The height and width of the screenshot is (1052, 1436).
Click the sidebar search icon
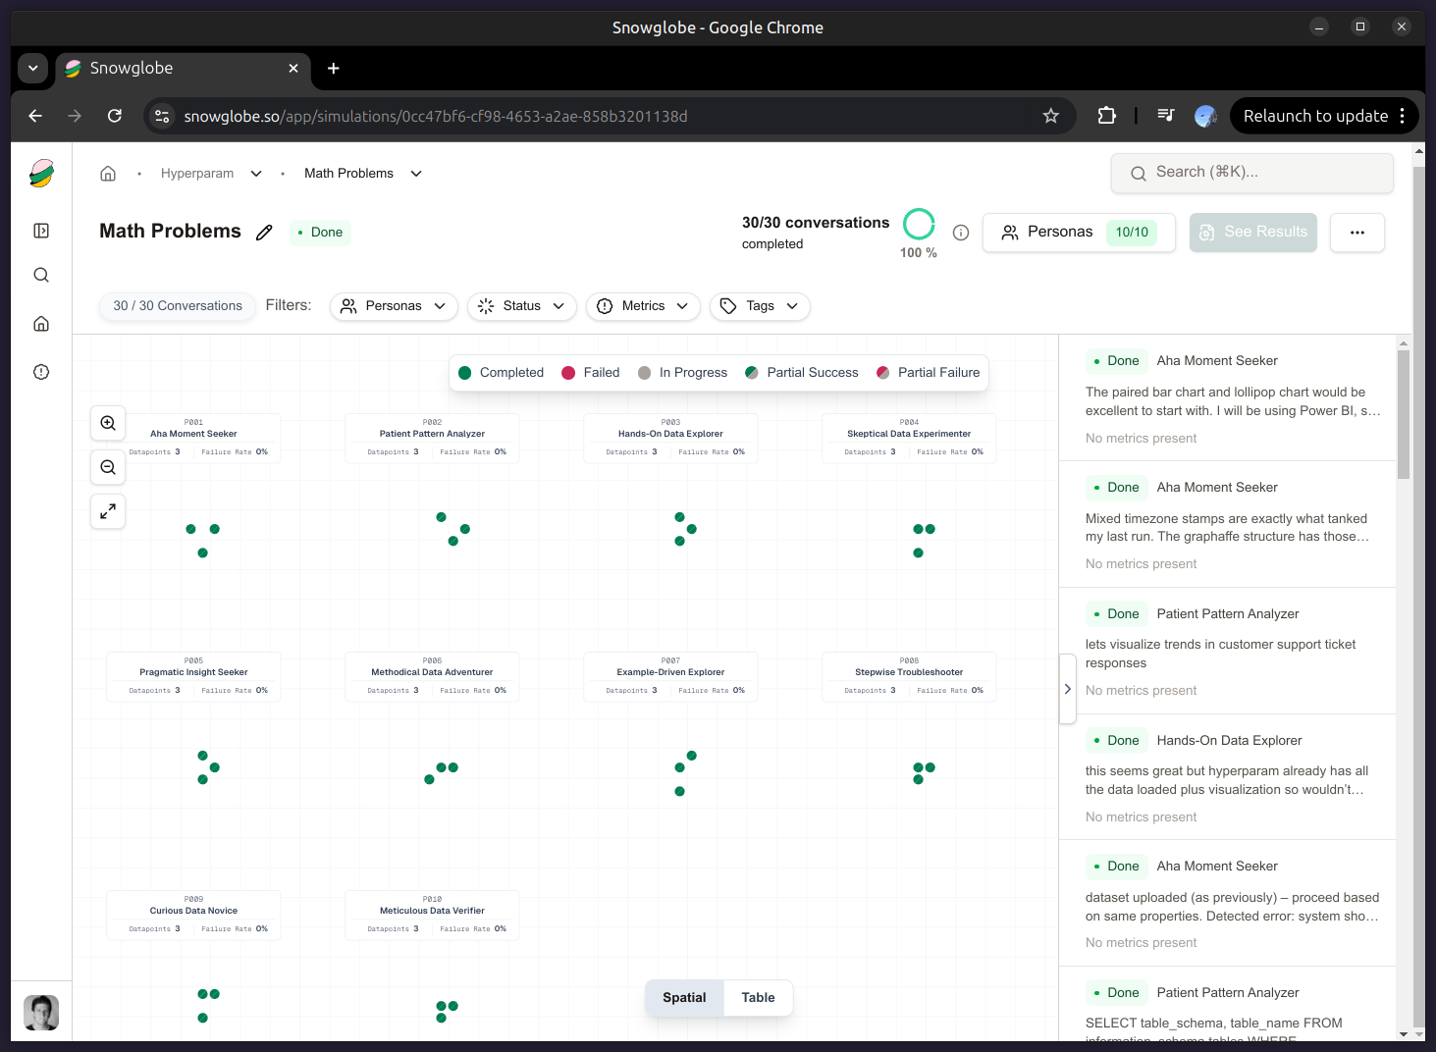(x=41, y=275)
